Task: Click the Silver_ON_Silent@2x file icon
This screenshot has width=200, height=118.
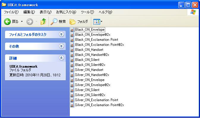Action: tap(72, 95)
